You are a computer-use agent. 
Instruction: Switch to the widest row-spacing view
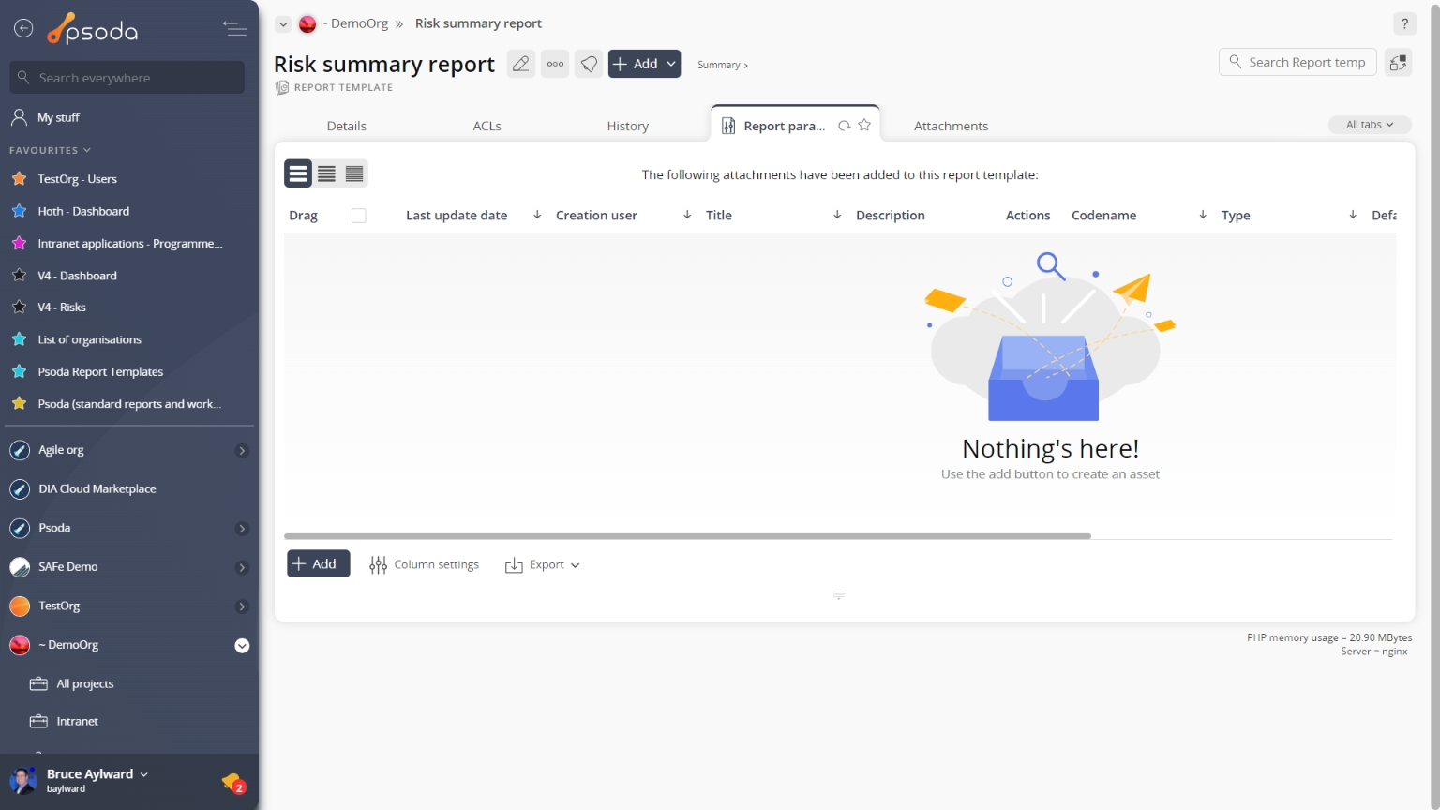[298, 173]
